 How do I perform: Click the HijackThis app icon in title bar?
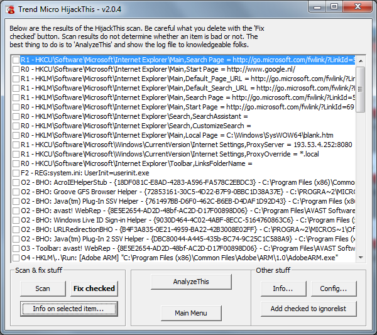pos(11,9)
